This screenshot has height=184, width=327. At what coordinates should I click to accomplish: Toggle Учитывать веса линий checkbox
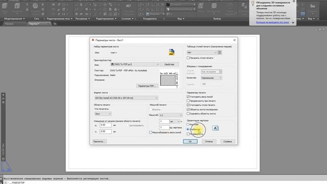tap(188, 97)
